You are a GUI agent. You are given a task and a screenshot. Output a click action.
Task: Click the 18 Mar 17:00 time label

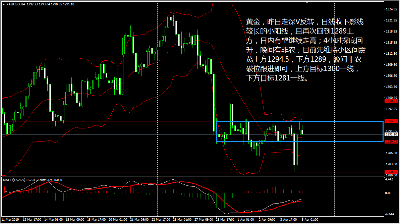pos(96,219)
